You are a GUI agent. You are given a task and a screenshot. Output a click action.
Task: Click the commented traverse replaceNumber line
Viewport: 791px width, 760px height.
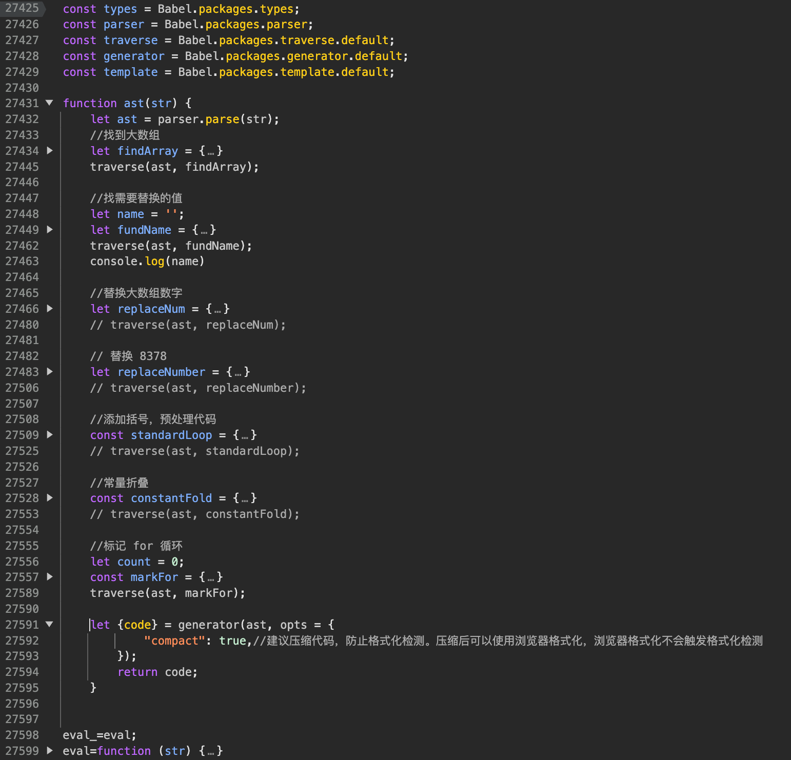[198, 388]
